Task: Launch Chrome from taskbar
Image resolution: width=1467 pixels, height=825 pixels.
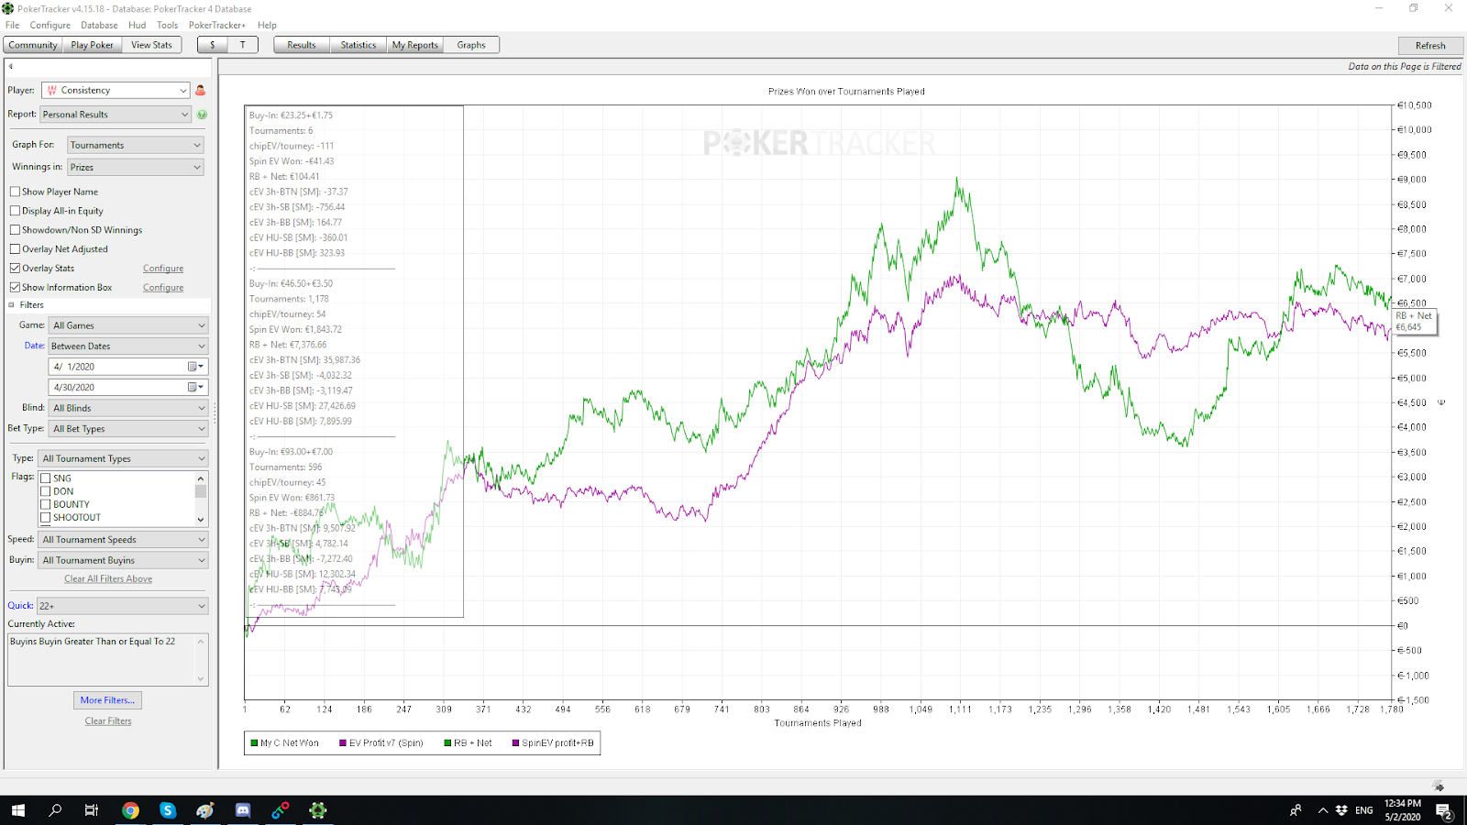Action: click(130, 810)
